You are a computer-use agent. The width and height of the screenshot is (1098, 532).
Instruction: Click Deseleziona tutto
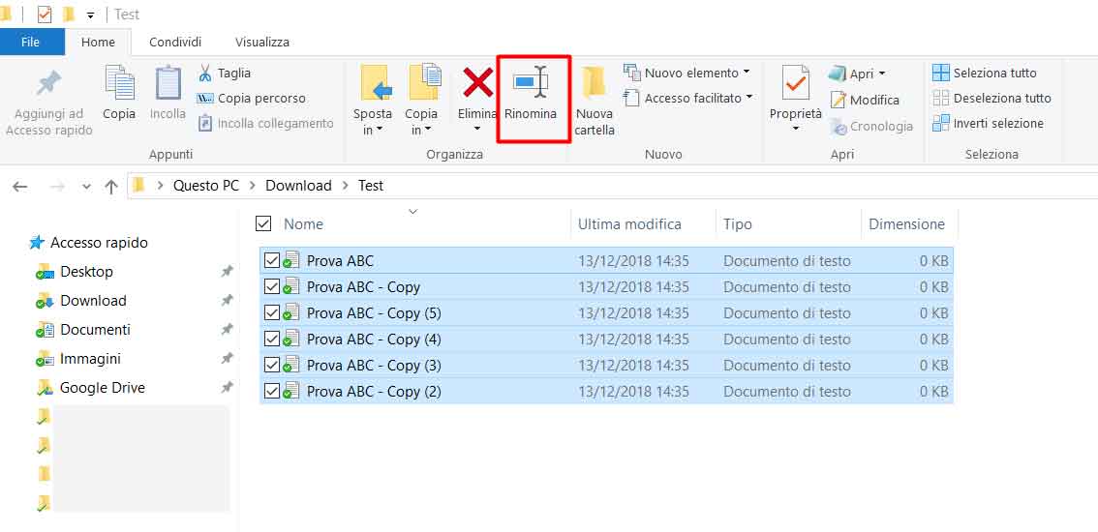coord(992,98)
